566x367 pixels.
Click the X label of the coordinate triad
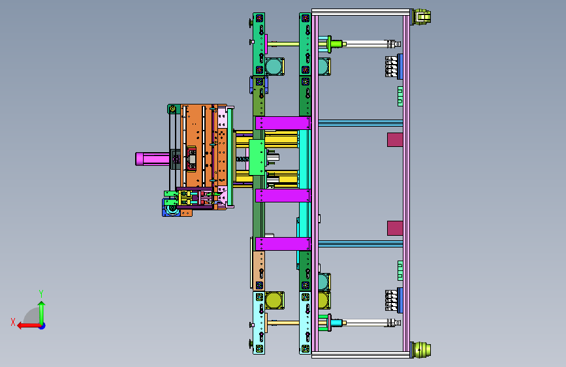[x=13, y=322]
